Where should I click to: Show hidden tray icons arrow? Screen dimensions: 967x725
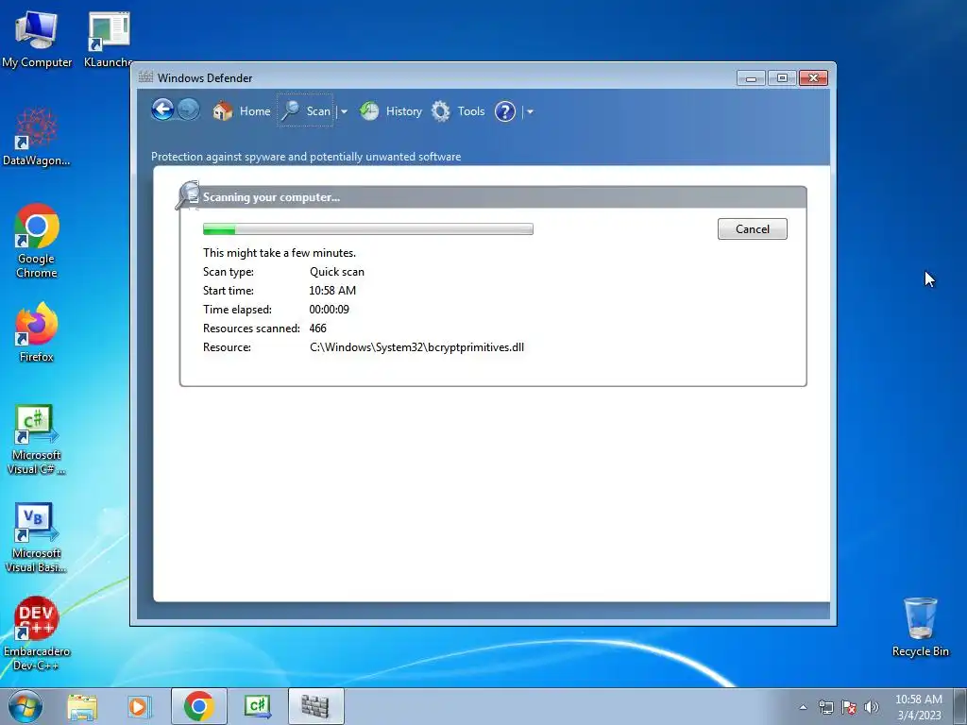coord(803,707)
